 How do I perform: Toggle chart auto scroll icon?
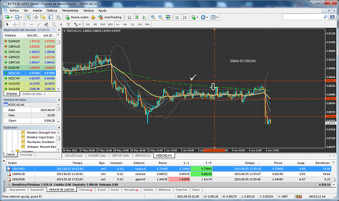pos(177,17)
